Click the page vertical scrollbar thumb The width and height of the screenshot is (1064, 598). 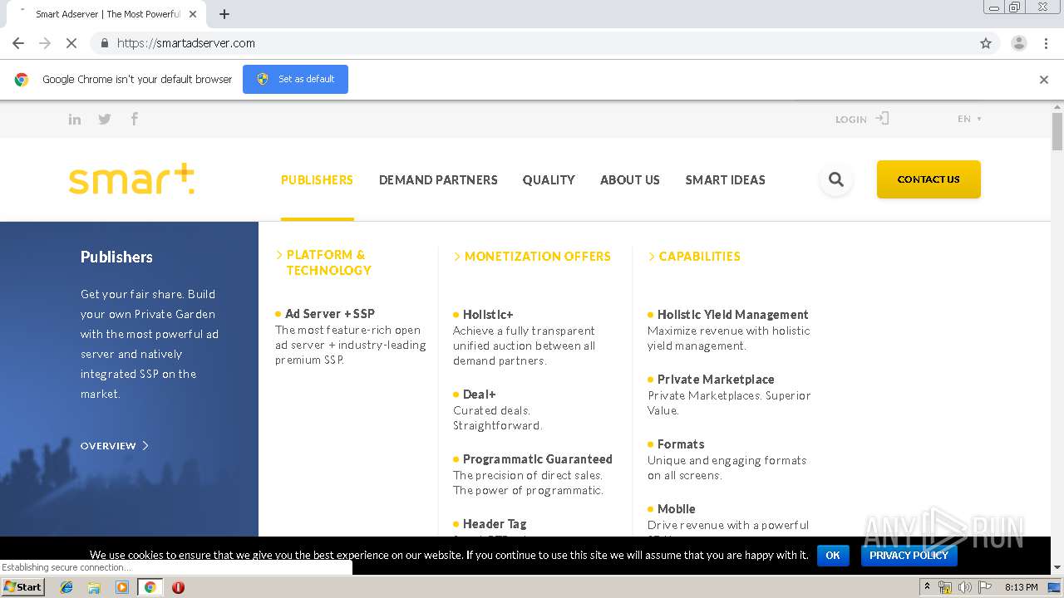coord(1057,131)
